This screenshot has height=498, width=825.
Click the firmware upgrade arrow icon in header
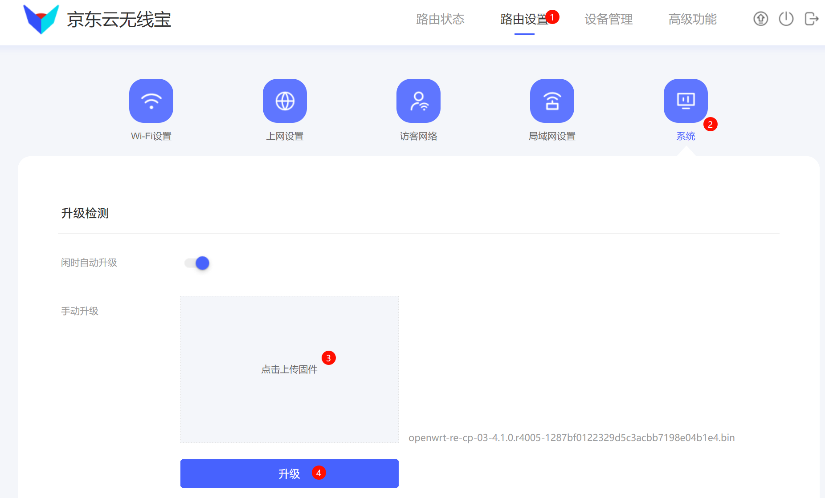click(x=760, y=19)
